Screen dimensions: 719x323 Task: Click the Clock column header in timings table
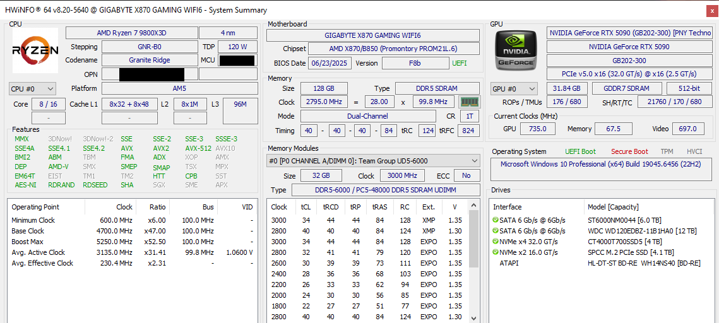pyautogui.click(x=279, y=207)
